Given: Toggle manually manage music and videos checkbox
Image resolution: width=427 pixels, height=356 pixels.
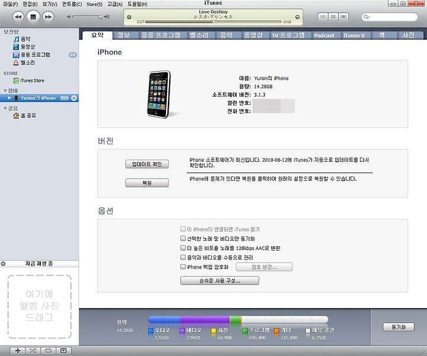Looking at the screenshot, I should (183, 257).
